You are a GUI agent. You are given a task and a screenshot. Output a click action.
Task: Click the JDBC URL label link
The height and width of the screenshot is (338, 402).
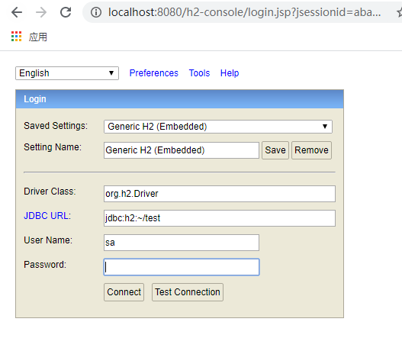pos(46,216)
